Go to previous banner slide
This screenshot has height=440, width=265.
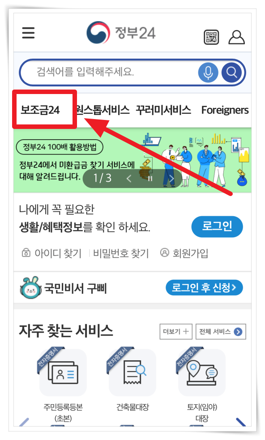pos(129,179)
